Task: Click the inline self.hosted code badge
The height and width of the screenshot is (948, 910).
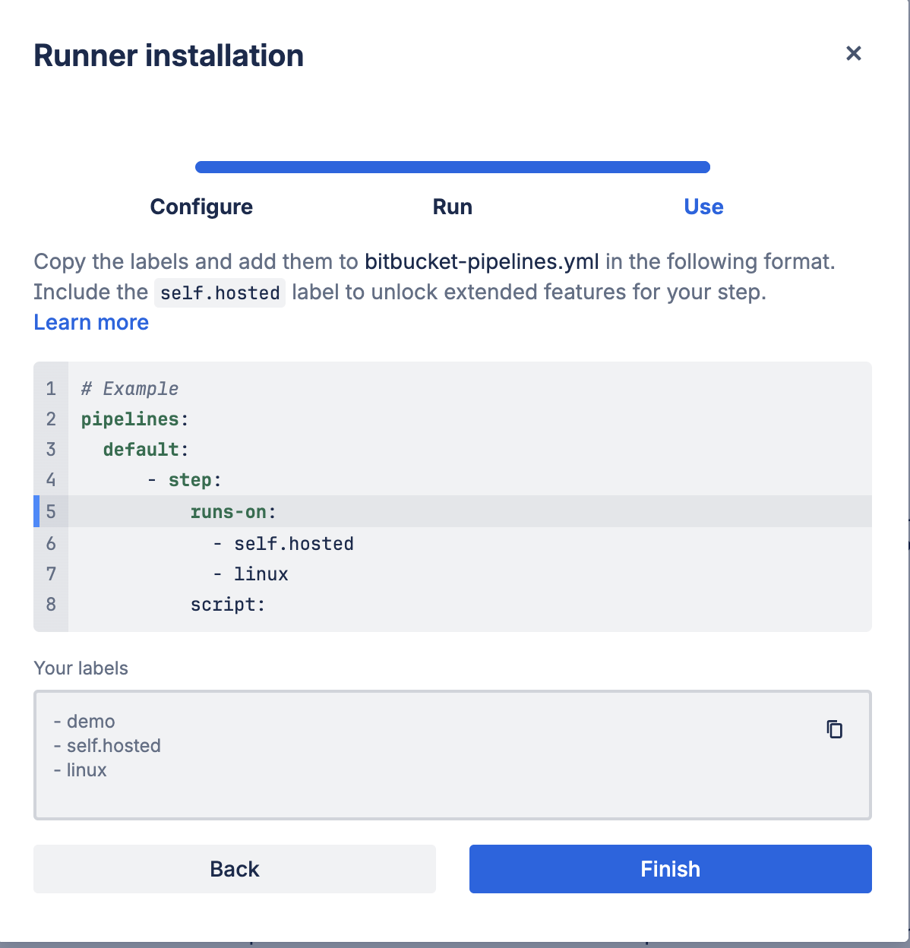Action: (x=220, y=292)
